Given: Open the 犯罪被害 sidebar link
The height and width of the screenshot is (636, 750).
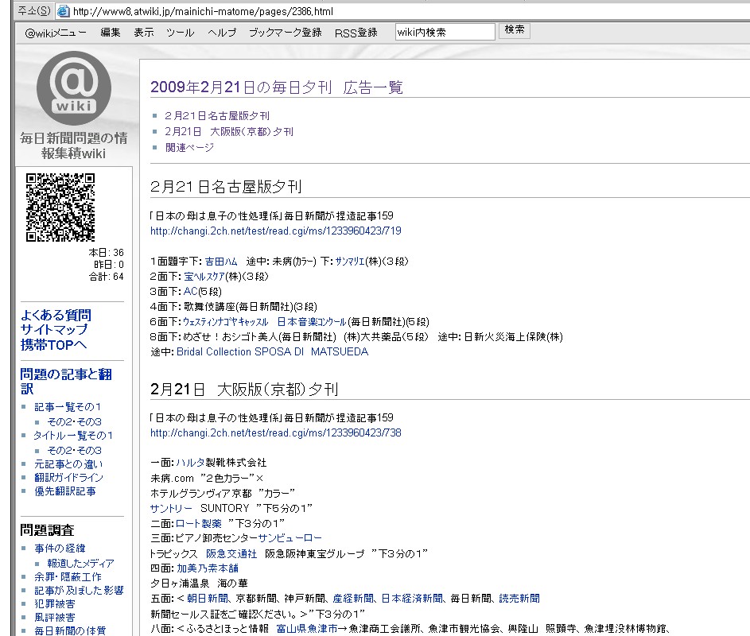Looking at the screenshot, I should 55,604.
